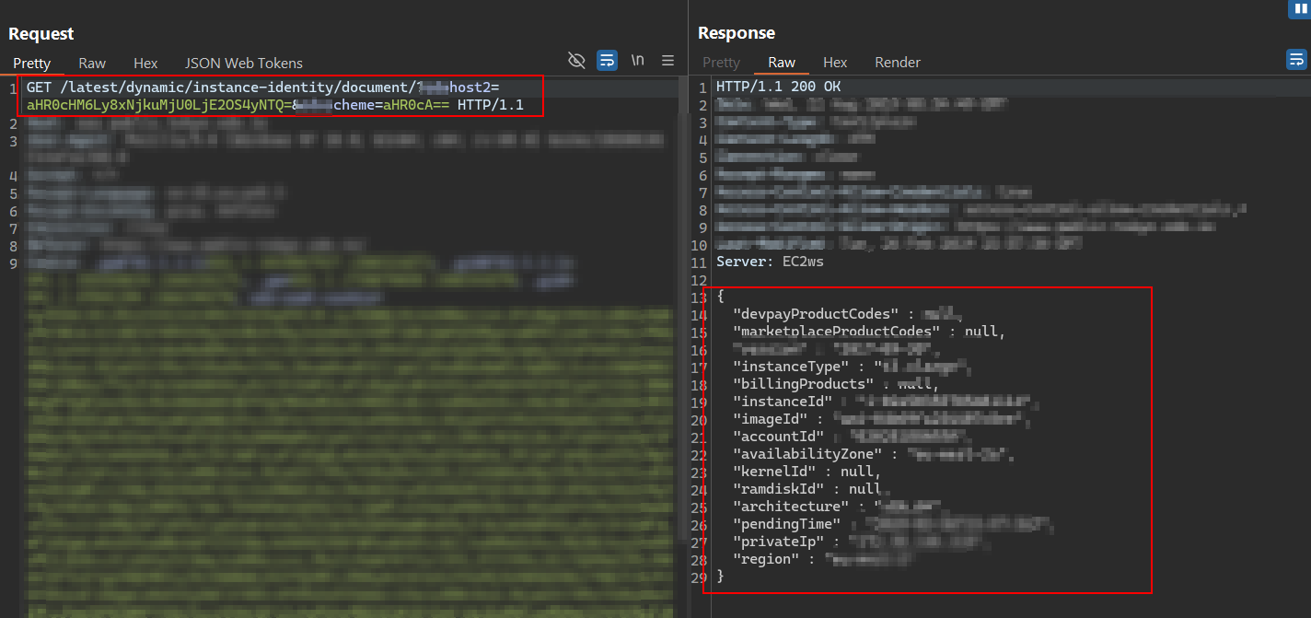Switch to the Request Raw tab

(x=92, y=64)
